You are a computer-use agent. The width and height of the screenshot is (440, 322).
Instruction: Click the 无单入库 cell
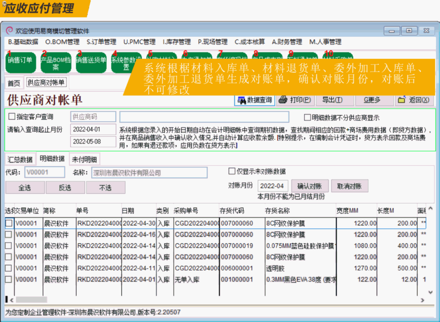196,279
